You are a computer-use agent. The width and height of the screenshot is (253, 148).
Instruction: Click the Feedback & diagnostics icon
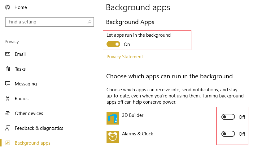pos(8,128)
